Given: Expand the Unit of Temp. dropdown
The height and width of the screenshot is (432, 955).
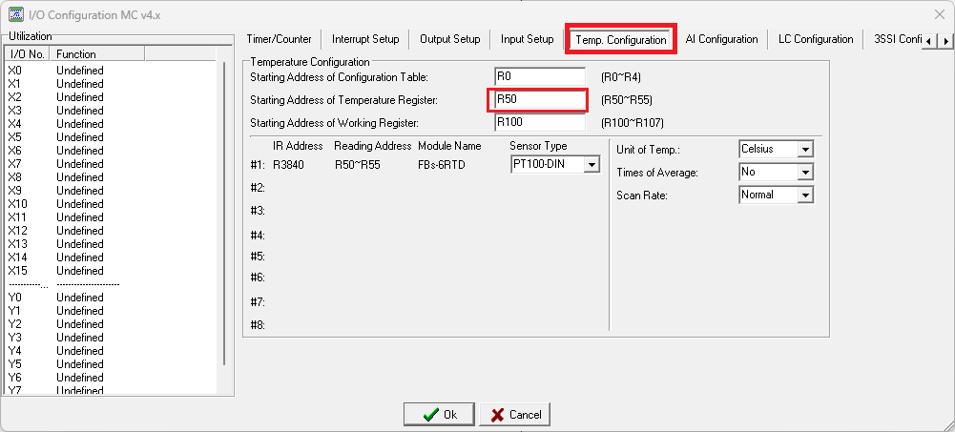Looking at the screenshot, I should (805, 150).
